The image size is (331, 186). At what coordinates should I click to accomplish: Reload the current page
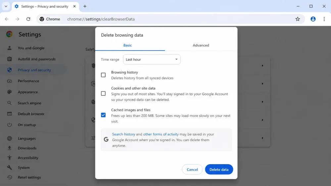[28, 19]
